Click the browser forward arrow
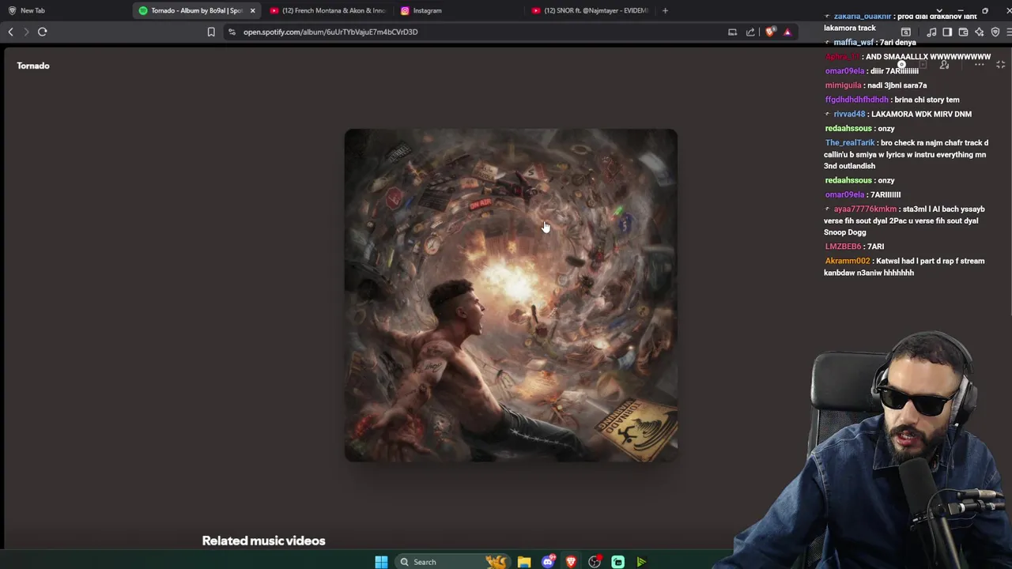This screenshot has height=569, width=1012. click(26, 32)
